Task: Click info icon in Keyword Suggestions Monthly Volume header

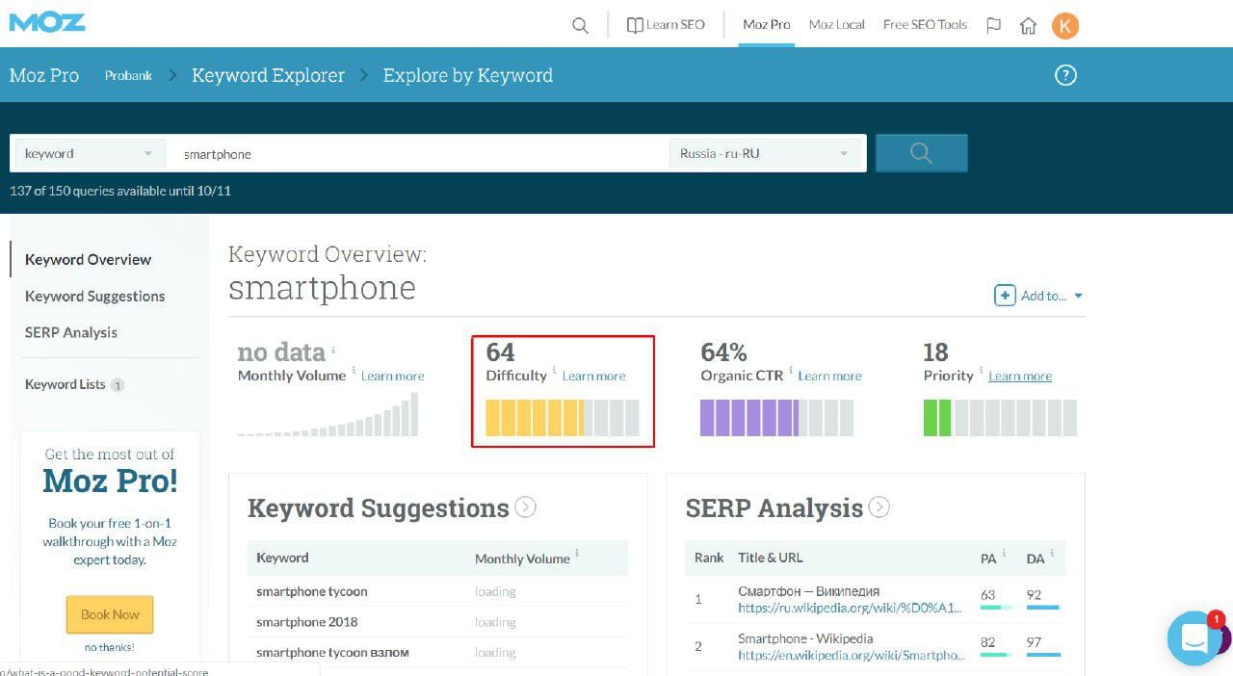Action: click(577, 553)
